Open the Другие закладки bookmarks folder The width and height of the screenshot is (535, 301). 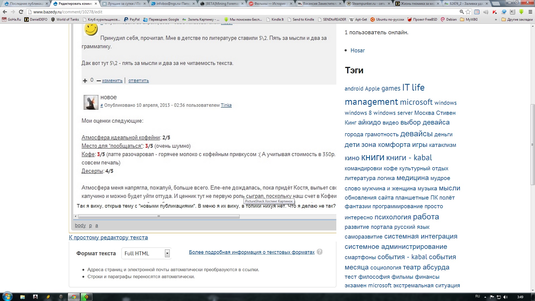tap(517, 20)
